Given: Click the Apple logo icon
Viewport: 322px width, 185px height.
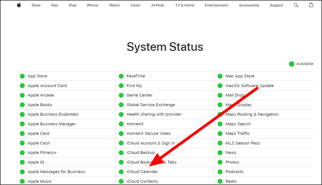Looking at the screenshot, I should coord(19,5).
